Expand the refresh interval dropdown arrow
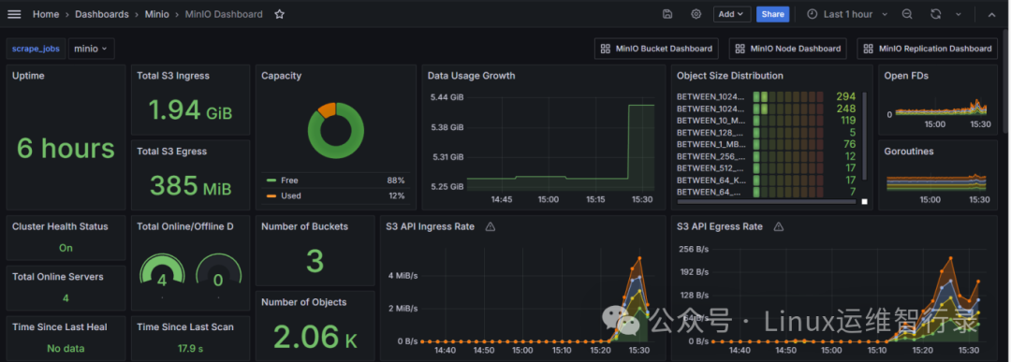Screen dimensions: 1011x362 pyautogui.click(x=959, y=14)
